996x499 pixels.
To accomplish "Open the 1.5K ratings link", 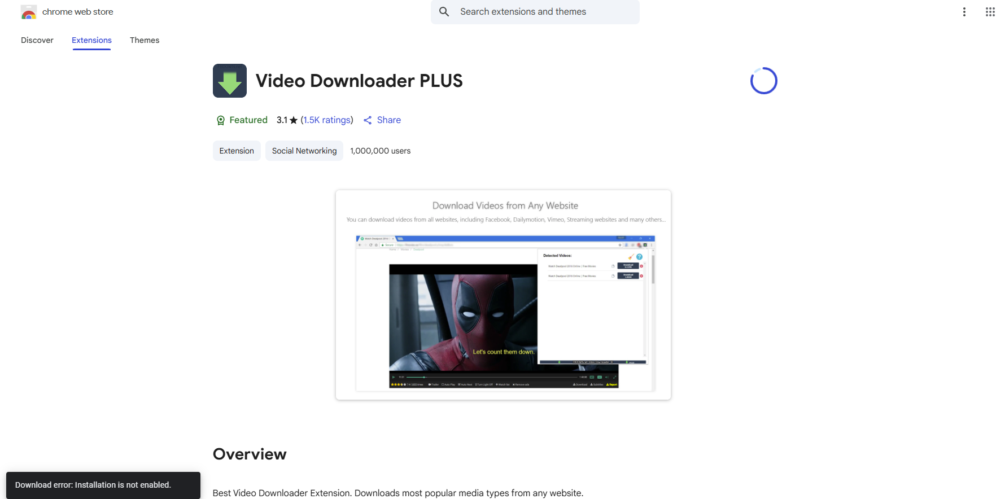I will point(327,120).
